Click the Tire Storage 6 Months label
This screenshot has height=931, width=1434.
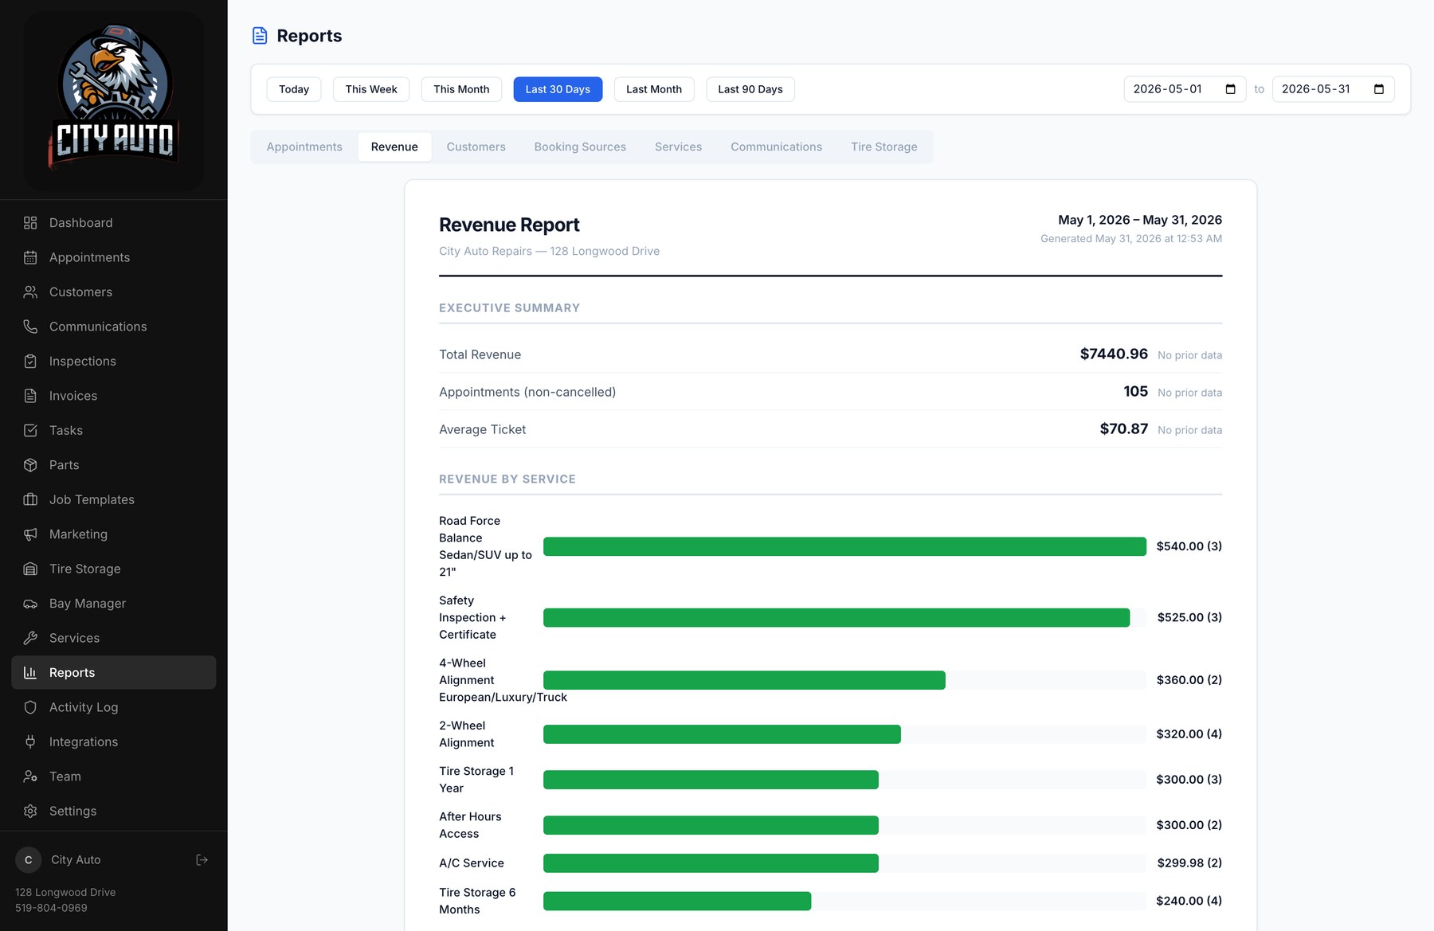coord(477,901)
